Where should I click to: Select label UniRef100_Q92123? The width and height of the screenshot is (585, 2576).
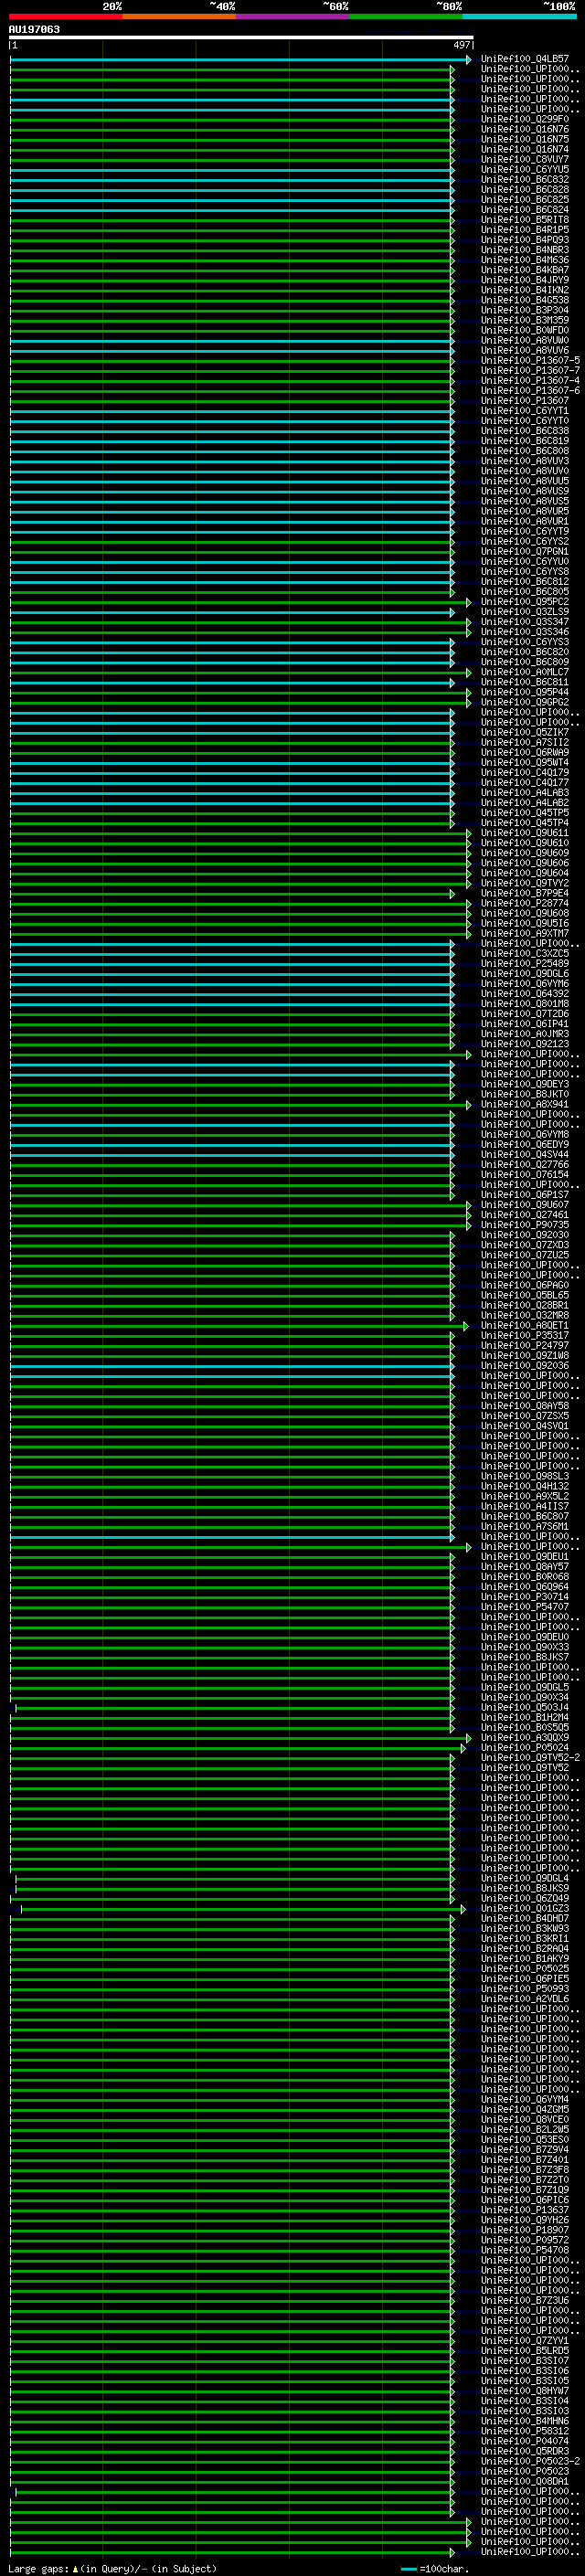click(x=525, y=1044)
